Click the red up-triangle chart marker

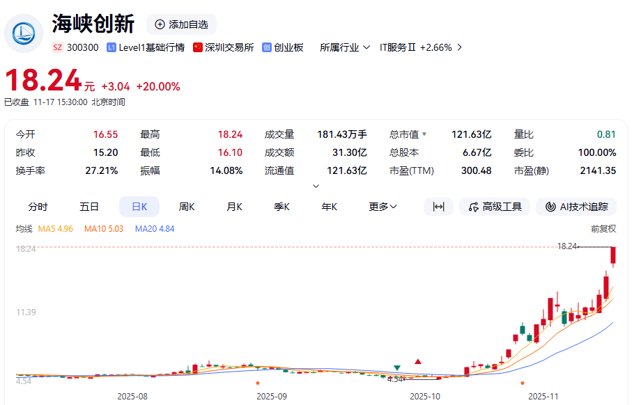click(418, 361)
